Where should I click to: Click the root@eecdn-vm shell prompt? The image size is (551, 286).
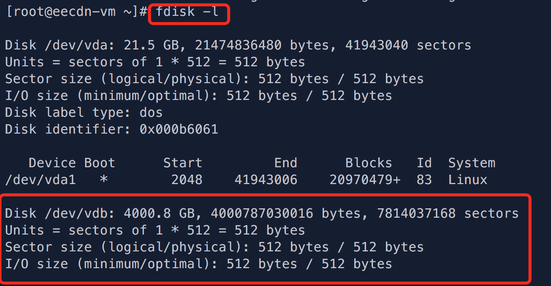tap(77, 12)
